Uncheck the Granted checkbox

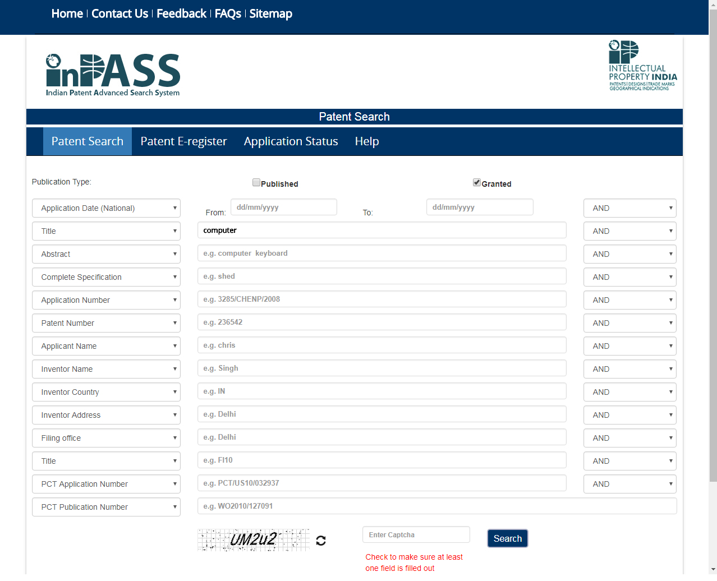pos(476,182)
